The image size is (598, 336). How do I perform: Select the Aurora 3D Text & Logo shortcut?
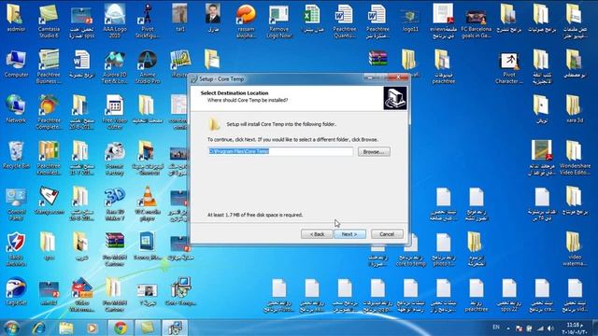coord(114,66)
